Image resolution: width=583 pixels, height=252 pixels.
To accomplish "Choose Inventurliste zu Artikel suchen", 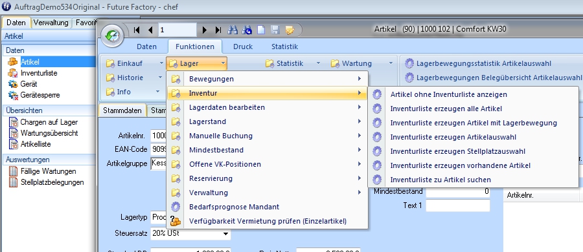I will pyautogui.click(x=473, y=180).
